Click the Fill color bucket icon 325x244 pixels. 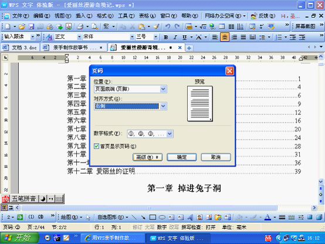pos(239,217)
